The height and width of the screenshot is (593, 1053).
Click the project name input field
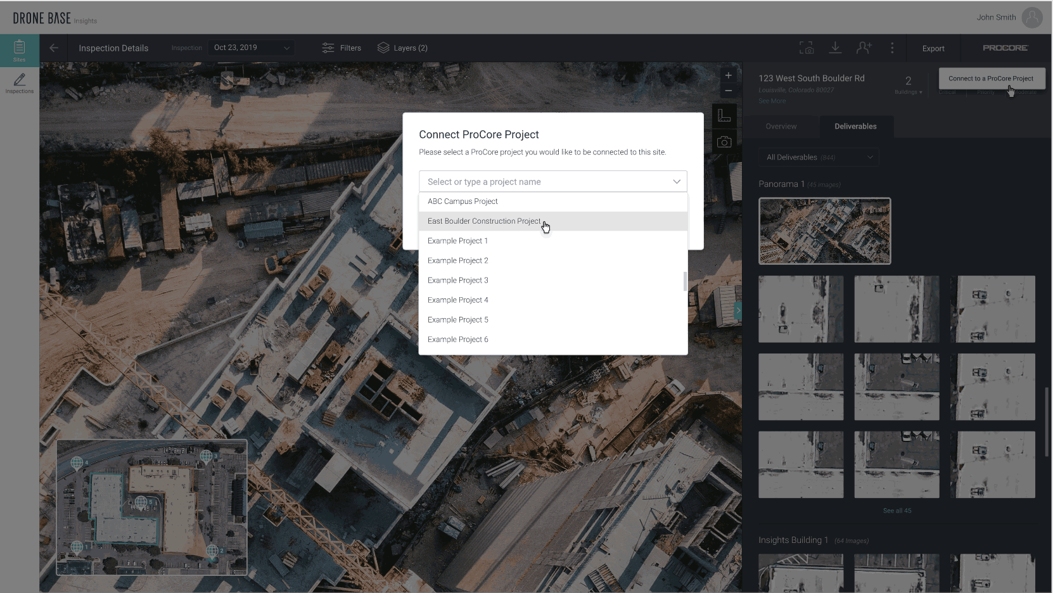tap(553, 181)
